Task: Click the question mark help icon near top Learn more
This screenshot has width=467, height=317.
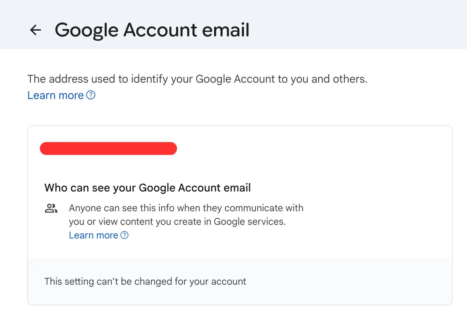Action: (x=90, y=95)
